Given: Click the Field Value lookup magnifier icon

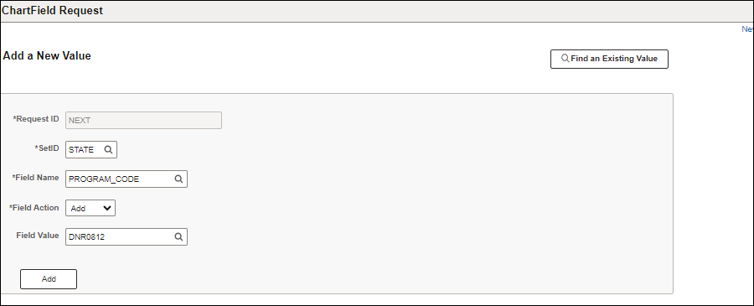Looking at the screenshot, I should click(178, 236).
